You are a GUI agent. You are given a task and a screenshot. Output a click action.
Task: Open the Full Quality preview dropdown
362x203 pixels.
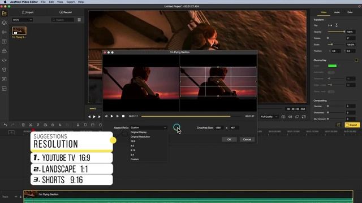(x=269, y=117)
